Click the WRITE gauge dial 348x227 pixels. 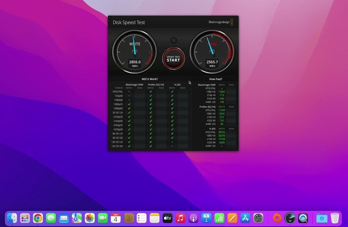pyautogui.click(x=135, y=52)
